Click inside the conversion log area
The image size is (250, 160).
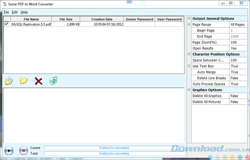click(94, 115)
